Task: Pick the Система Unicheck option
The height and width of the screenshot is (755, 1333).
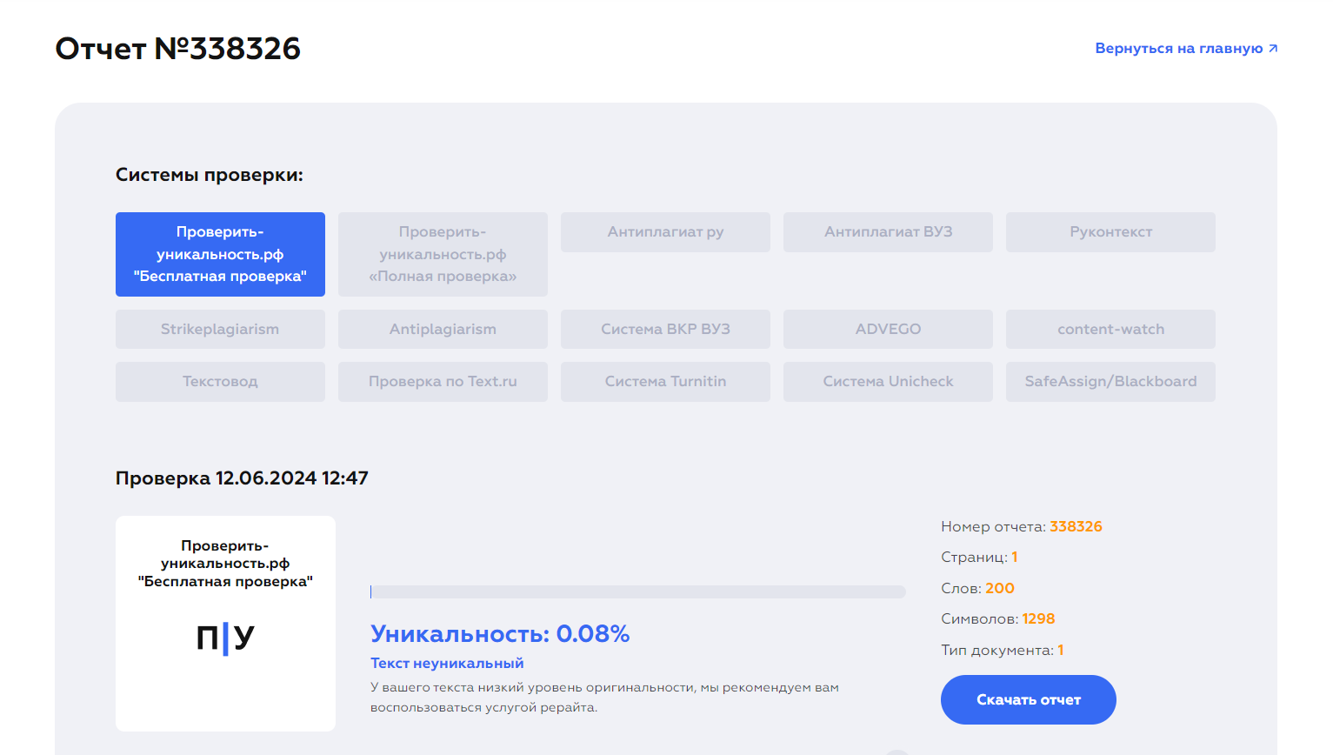Action: tap(888, 382)
